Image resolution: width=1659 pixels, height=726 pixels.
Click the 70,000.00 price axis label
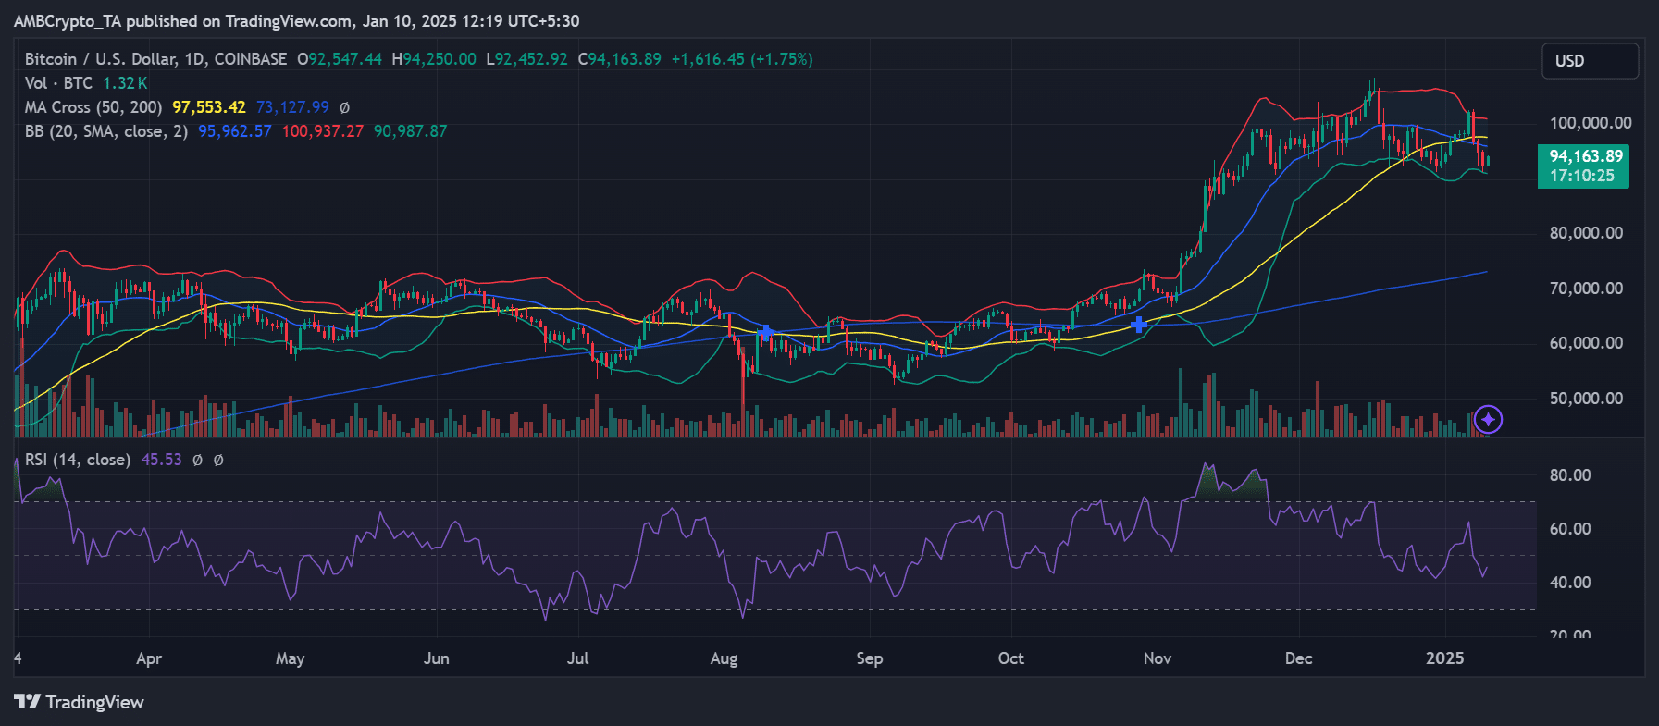coord(1586,289)
